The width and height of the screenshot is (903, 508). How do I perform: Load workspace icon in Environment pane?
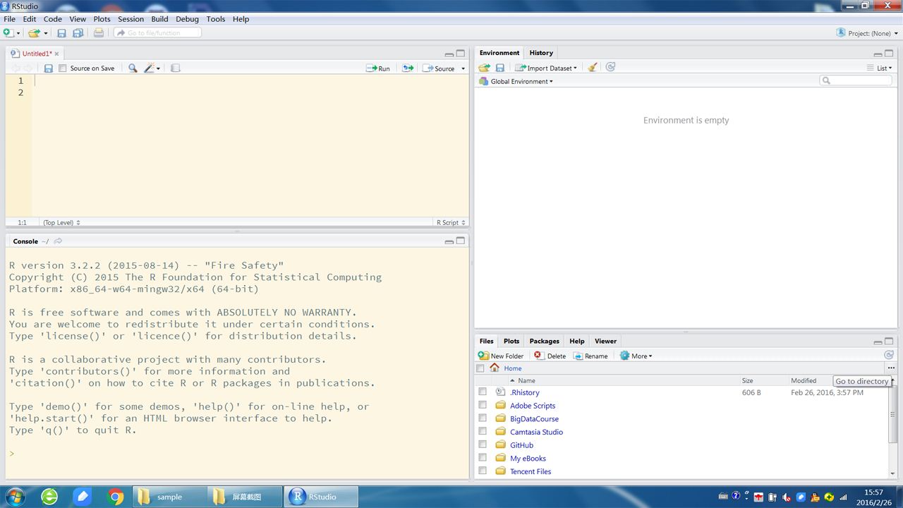click(x=484, y=68)
